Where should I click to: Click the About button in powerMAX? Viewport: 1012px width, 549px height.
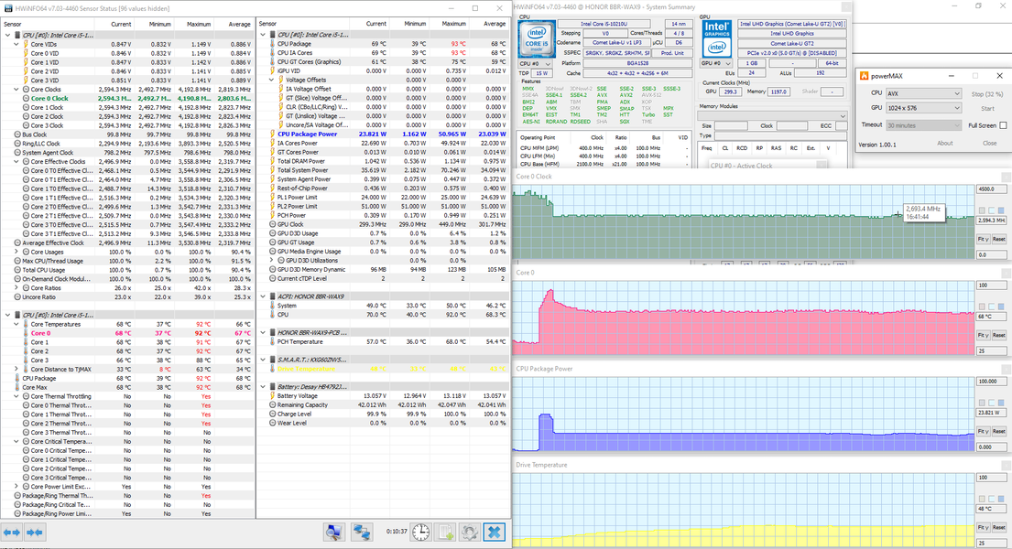[944, 143]
